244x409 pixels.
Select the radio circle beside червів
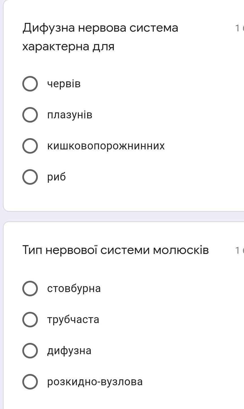[30, 84]
